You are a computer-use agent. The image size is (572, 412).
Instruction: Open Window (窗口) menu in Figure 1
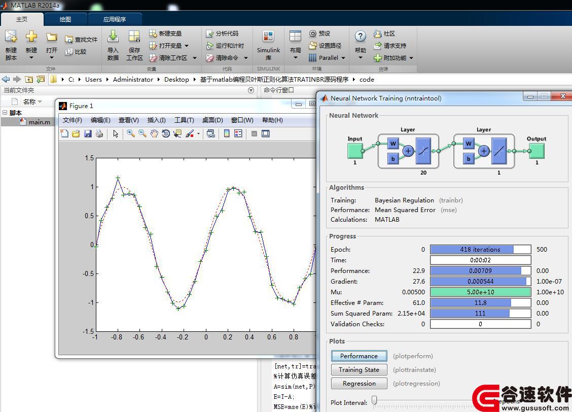[x=242, y=120]
